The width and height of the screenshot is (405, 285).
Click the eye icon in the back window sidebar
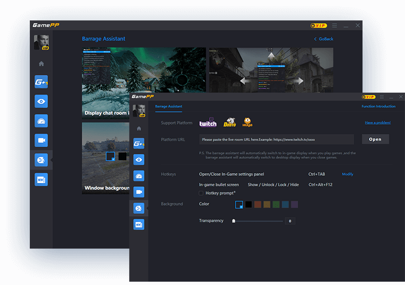coord(41,101)
